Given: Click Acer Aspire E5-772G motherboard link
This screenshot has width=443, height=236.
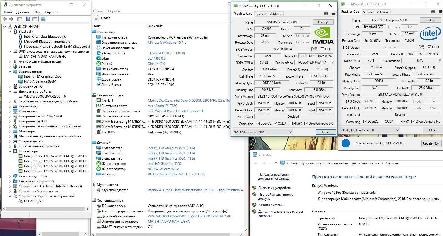Looking at the screenshot, I should point(163,106).
